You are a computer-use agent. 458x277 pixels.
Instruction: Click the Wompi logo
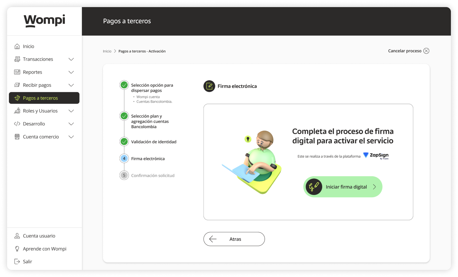click(44, 21)
